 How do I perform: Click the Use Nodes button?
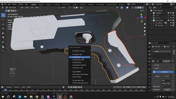[x=163, y=72]
